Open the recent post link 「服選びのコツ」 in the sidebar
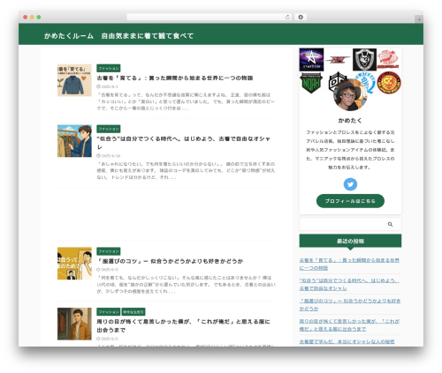 350,305
